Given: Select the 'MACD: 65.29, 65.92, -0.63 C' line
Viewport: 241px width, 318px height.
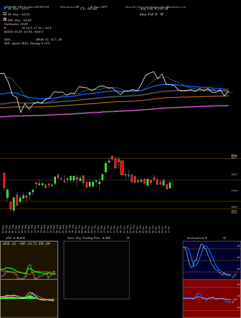Looking at the screenshot, I should click(x=24, y=32).
